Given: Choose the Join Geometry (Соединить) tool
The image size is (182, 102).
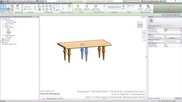Looking at the screenshot, I should tap(28, 9).
